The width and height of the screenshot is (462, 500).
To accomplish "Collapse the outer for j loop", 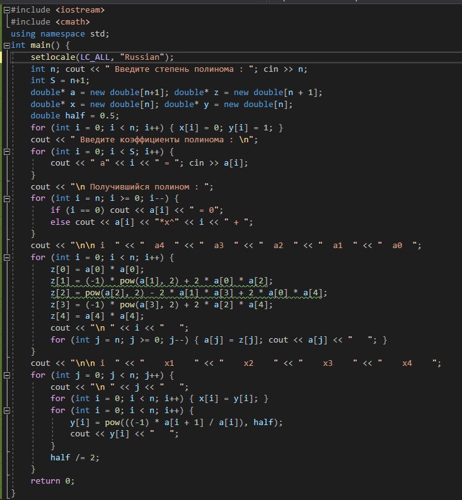I will (6, 376).
